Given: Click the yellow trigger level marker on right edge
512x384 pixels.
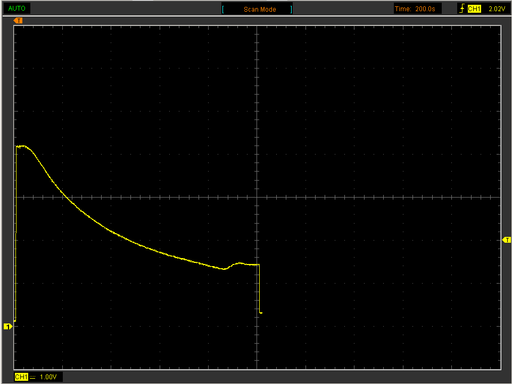Looking at the screenshot, I should (507, 240).
